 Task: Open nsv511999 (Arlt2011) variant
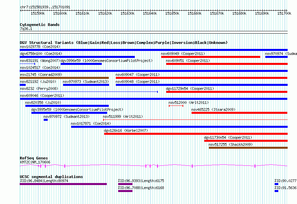(x=195, y=120)
